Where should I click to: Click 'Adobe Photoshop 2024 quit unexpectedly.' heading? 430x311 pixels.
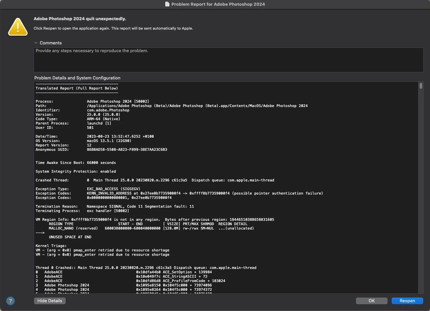coord(80,19)
